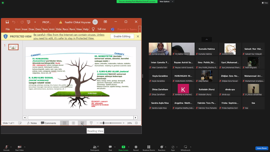Click the yellow warning triangle icon
Viewport: 270px width, 152px height.
61,22
